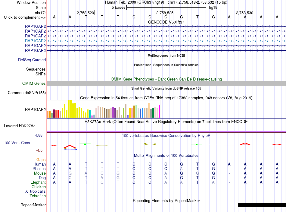Select the light-blue highlighted RAP1GAP2 transcript label
Image resolution: width=286 pixels, height=212 pixels.
pyautogui.click(x=36, y=41)
